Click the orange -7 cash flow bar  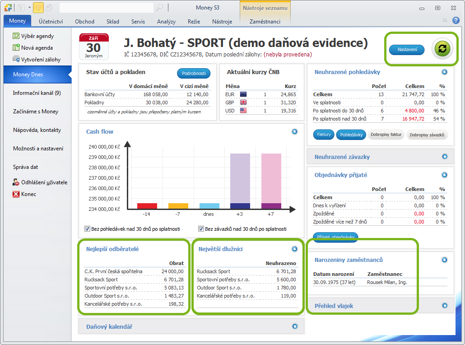pyautogui.click(x=178, y=206)
